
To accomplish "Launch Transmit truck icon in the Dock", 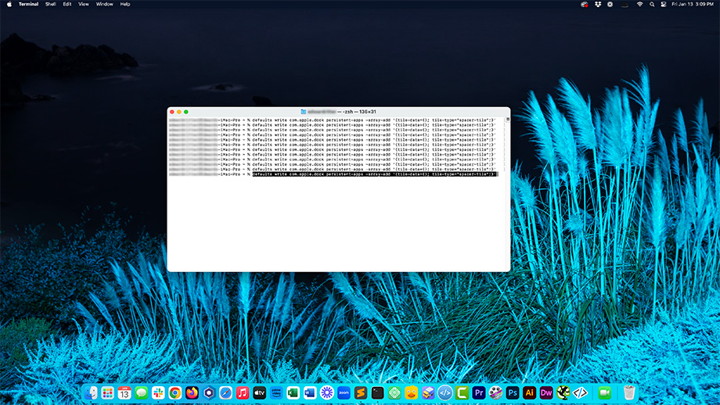I will click(428, 392).
